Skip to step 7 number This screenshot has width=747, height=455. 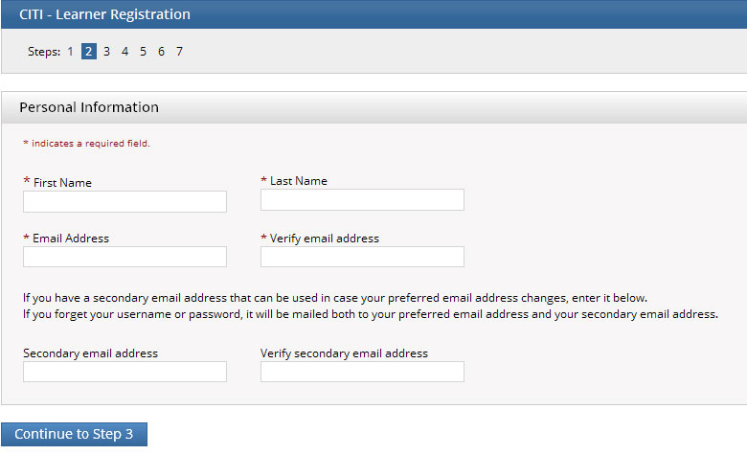click(x=179, y=52)
